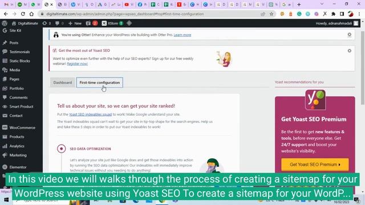The image size is (365, 205).
Task: Go to Pages in the sidebar
Action: (x=11, y=79)
